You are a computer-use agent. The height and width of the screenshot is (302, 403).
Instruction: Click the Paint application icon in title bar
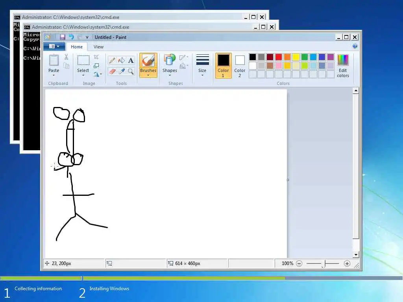tap(47, 37)
